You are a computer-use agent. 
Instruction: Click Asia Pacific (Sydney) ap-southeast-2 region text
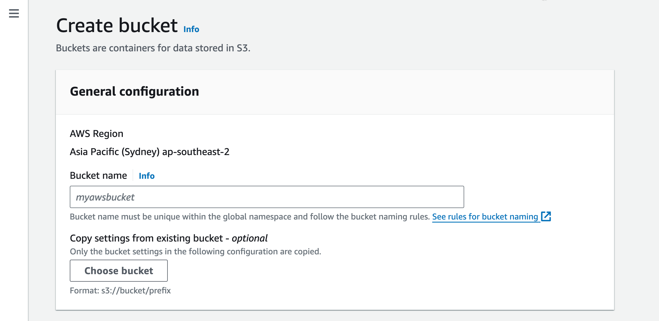click(150, 152)
